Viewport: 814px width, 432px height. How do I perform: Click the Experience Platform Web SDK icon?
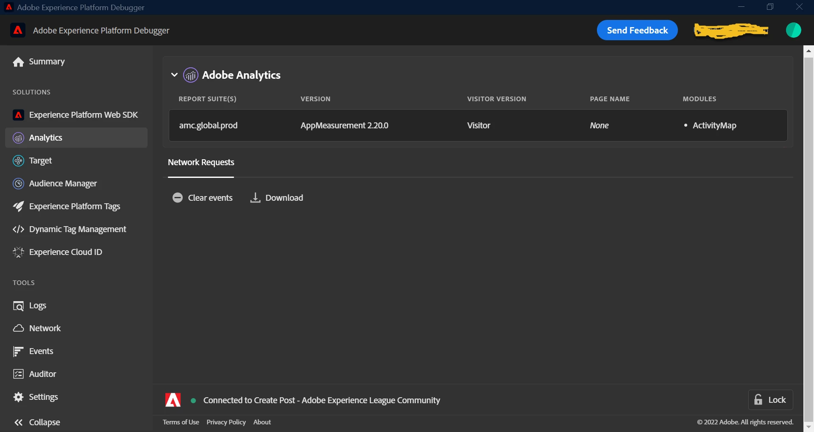tap(18, 115)
